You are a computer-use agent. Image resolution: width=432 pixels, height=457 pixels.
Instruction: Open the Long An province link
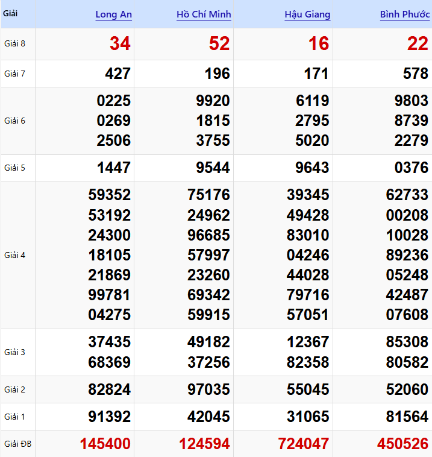click(113, 14)
